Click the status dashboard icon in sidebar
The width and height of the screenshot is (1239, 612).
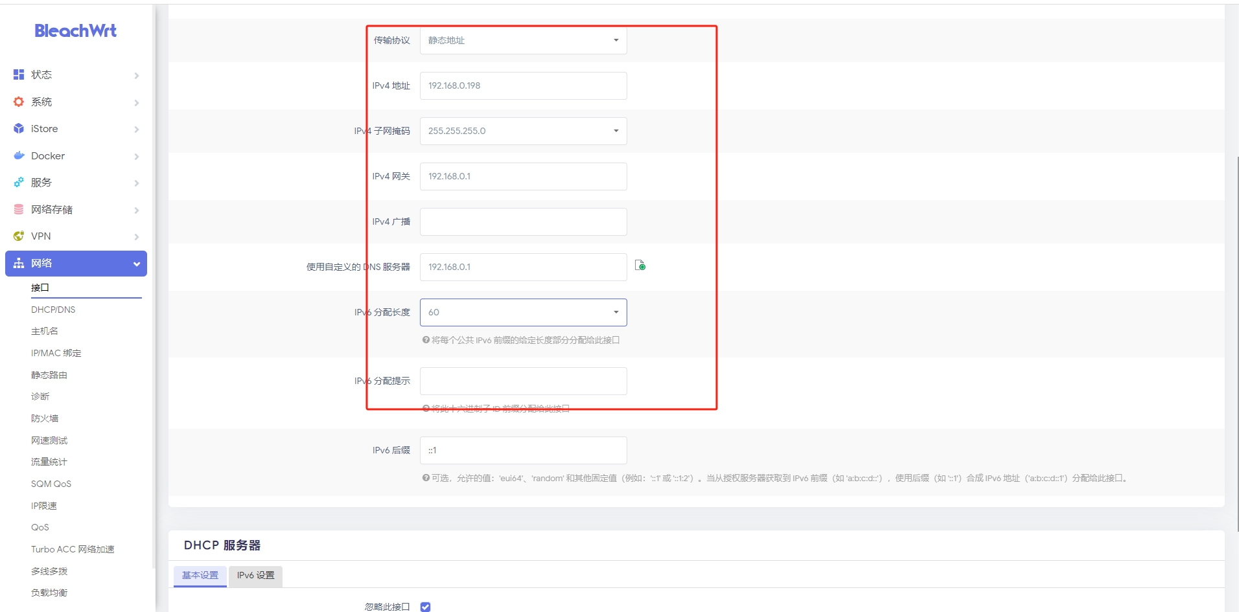click(x=19, y=74)
